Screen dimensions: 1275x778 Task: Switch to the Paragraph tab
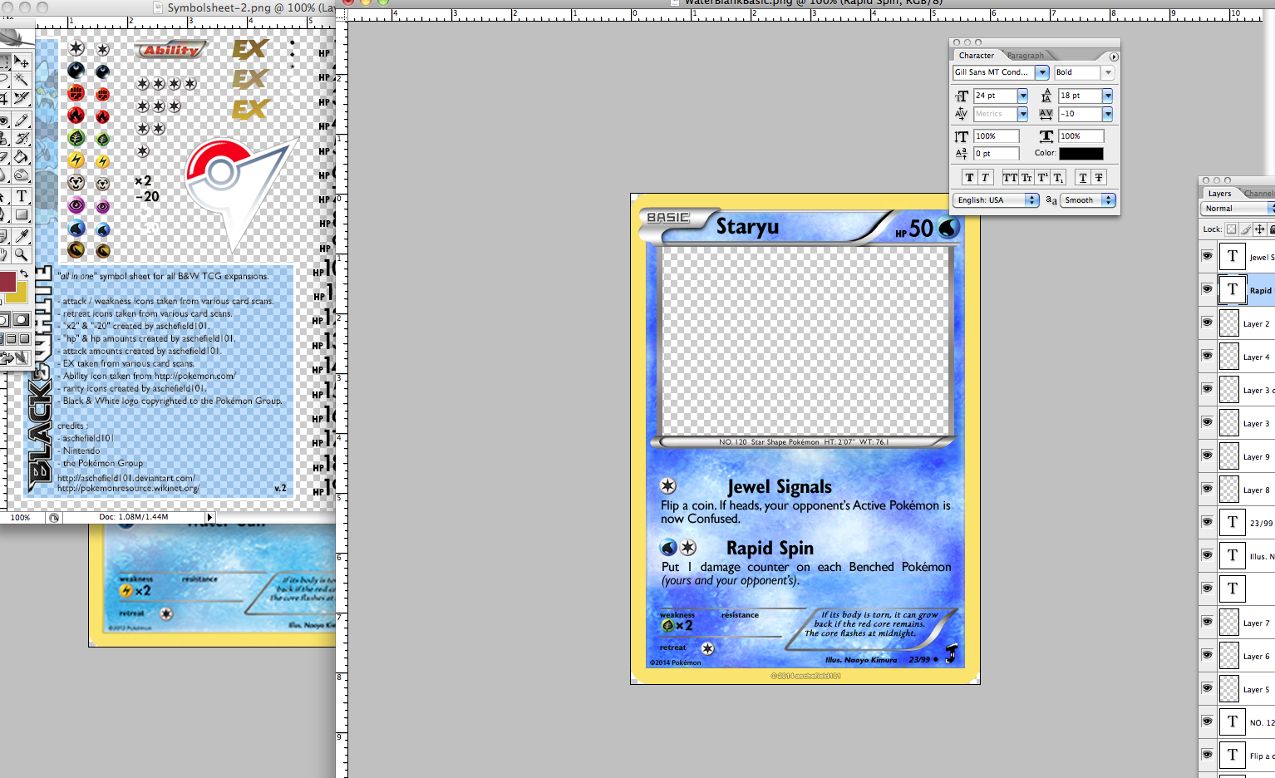coord(1026,56)
